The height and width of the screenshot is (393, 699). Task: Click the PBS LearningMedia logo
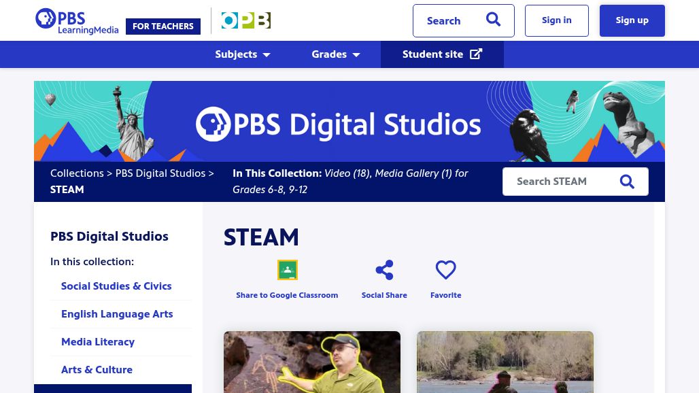click(77, 20)
